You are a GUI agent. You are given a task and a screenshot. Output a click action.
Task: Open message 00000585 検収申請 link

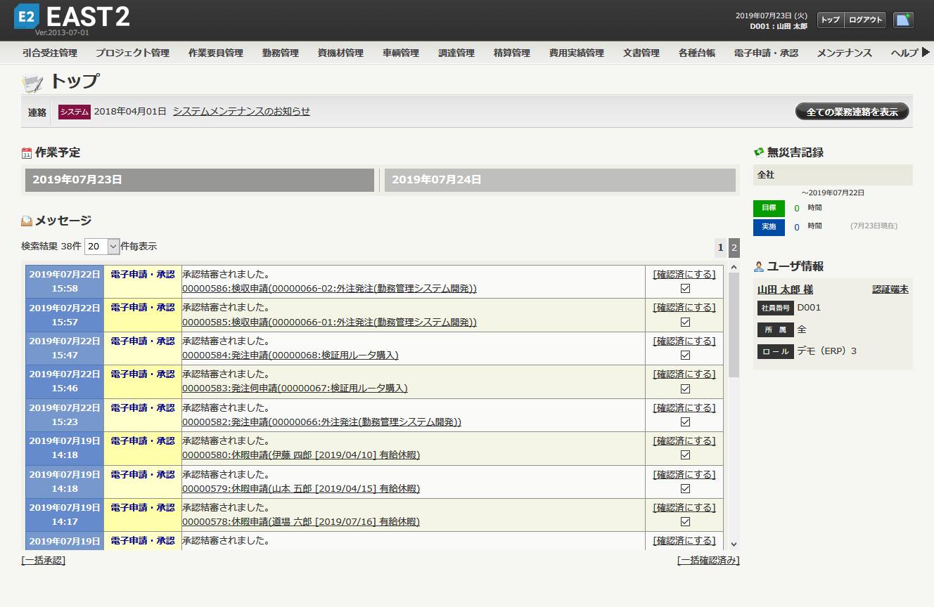coord(330,322)
